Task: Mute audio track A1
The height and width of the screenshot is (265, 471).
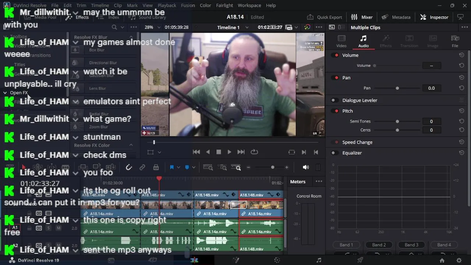Action: [x=58, y=228]
